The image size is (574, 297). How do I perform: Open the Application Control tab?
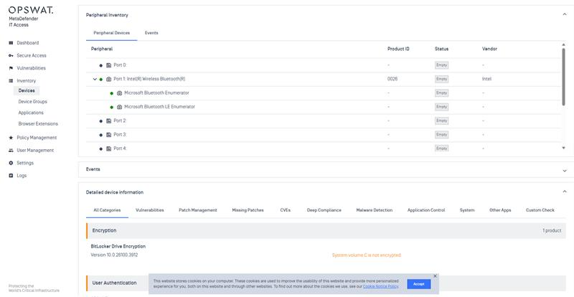(426, 210)
